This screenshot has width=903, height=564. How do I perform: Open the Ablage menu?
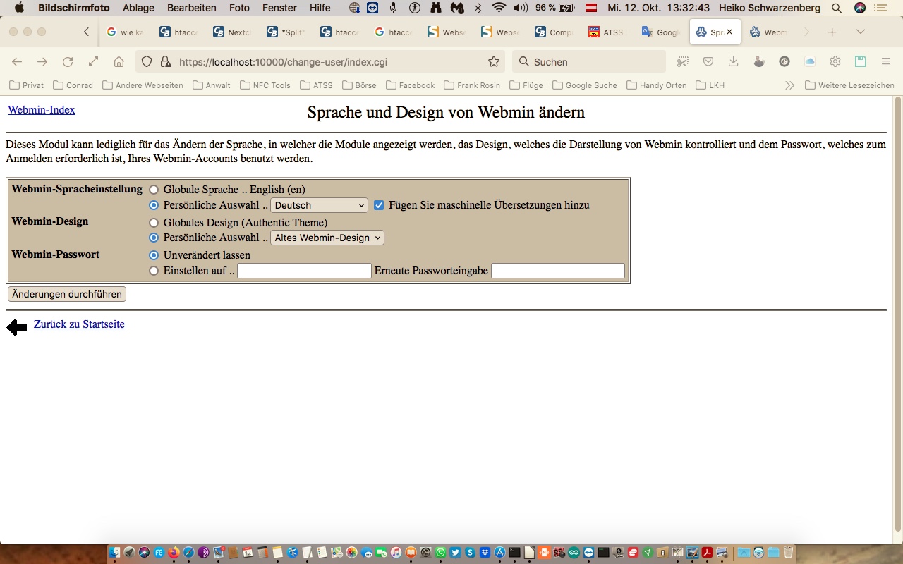[138, 8]
